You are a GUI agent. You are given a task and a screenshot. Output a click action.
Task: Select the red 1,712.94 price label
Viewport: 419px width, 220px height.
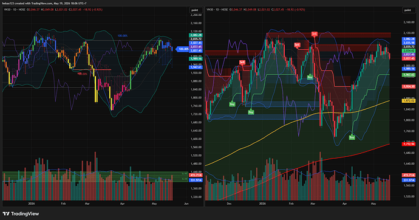pos(409,144)
